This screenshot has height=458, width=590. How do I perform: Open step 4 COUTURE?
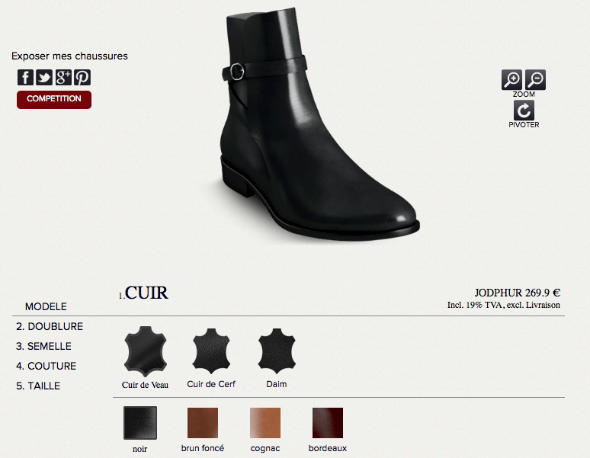46,366
